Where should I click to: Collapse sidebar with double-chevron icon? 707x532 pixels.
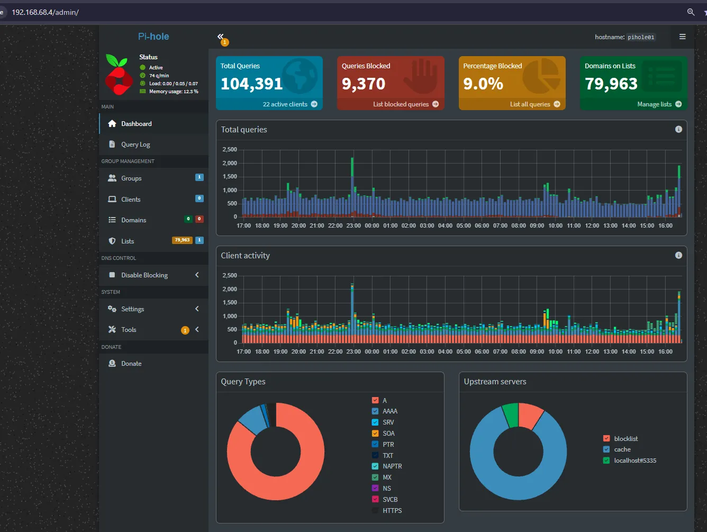(220, 37)
